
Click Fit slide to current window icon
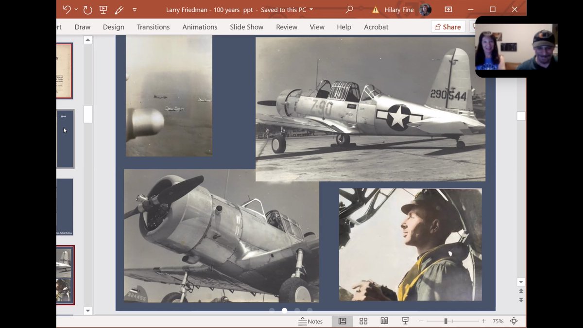514,321
